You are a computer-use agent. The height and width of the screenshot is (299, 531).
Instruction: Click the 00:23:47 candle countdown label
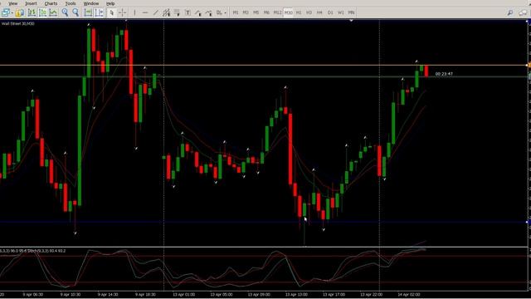point(444,74)
